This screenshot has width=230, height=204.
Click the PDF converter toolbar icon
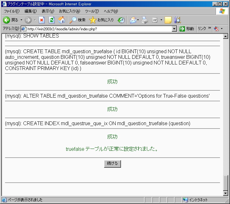click(x=216, y=29)
